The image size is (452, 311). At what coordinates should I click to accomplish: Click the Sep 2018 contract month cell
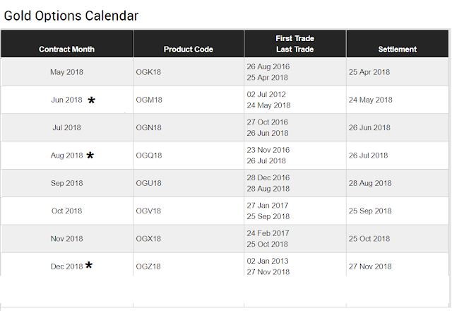coord(66,183)
